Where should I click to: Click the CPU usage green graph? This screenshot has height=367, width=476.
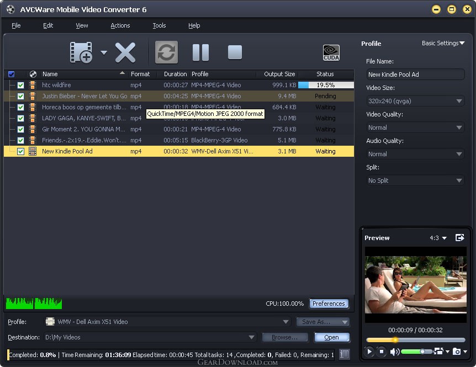click(34, 304)
